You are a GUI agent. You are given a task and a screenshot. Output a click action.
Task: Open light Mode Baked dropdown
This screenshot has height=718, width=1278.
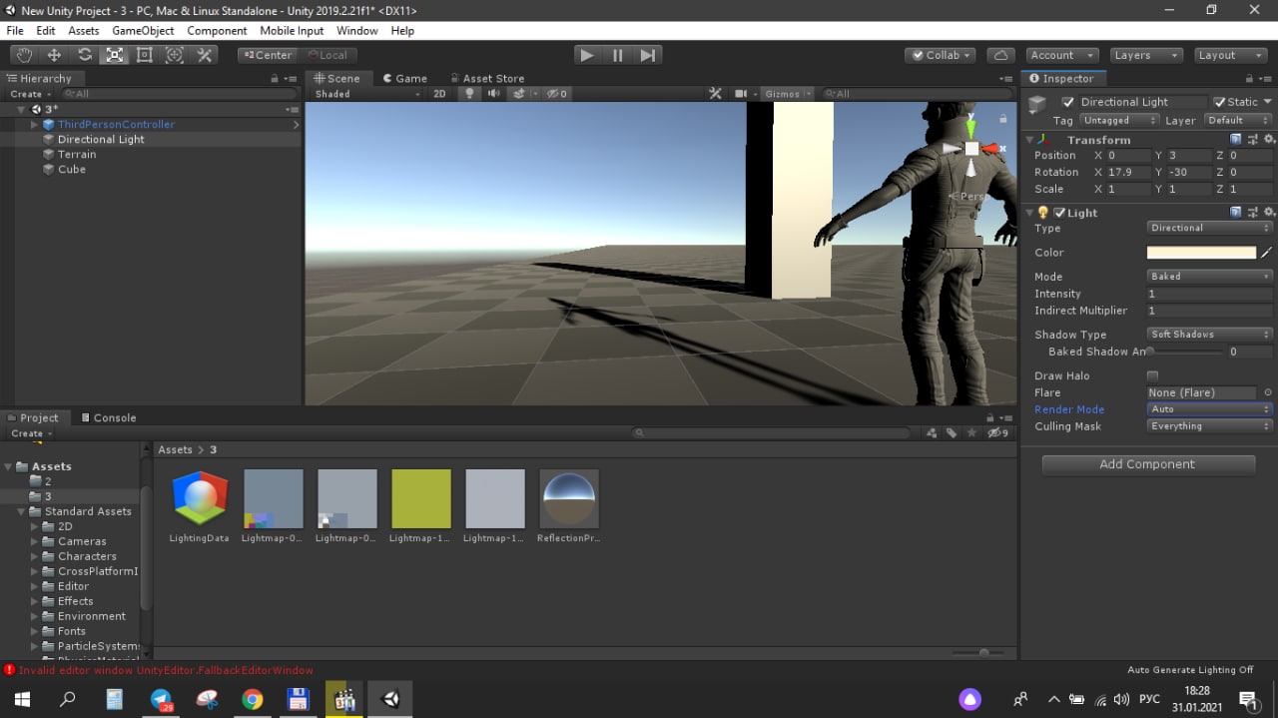(x=1210, y=277)
